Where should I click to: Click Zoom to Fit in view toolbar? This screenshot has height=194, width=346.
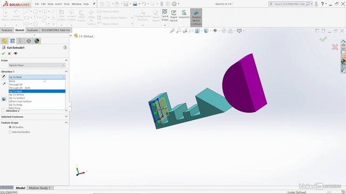coord(172,31)
